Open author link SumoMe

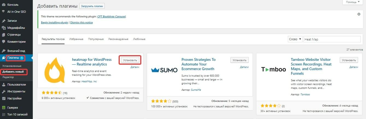pos(196,90)
